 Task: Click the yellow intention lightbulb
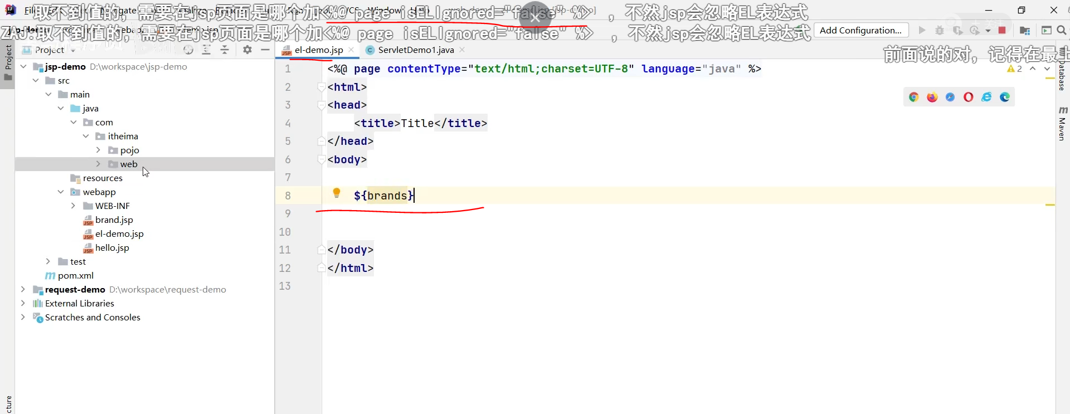337,193
